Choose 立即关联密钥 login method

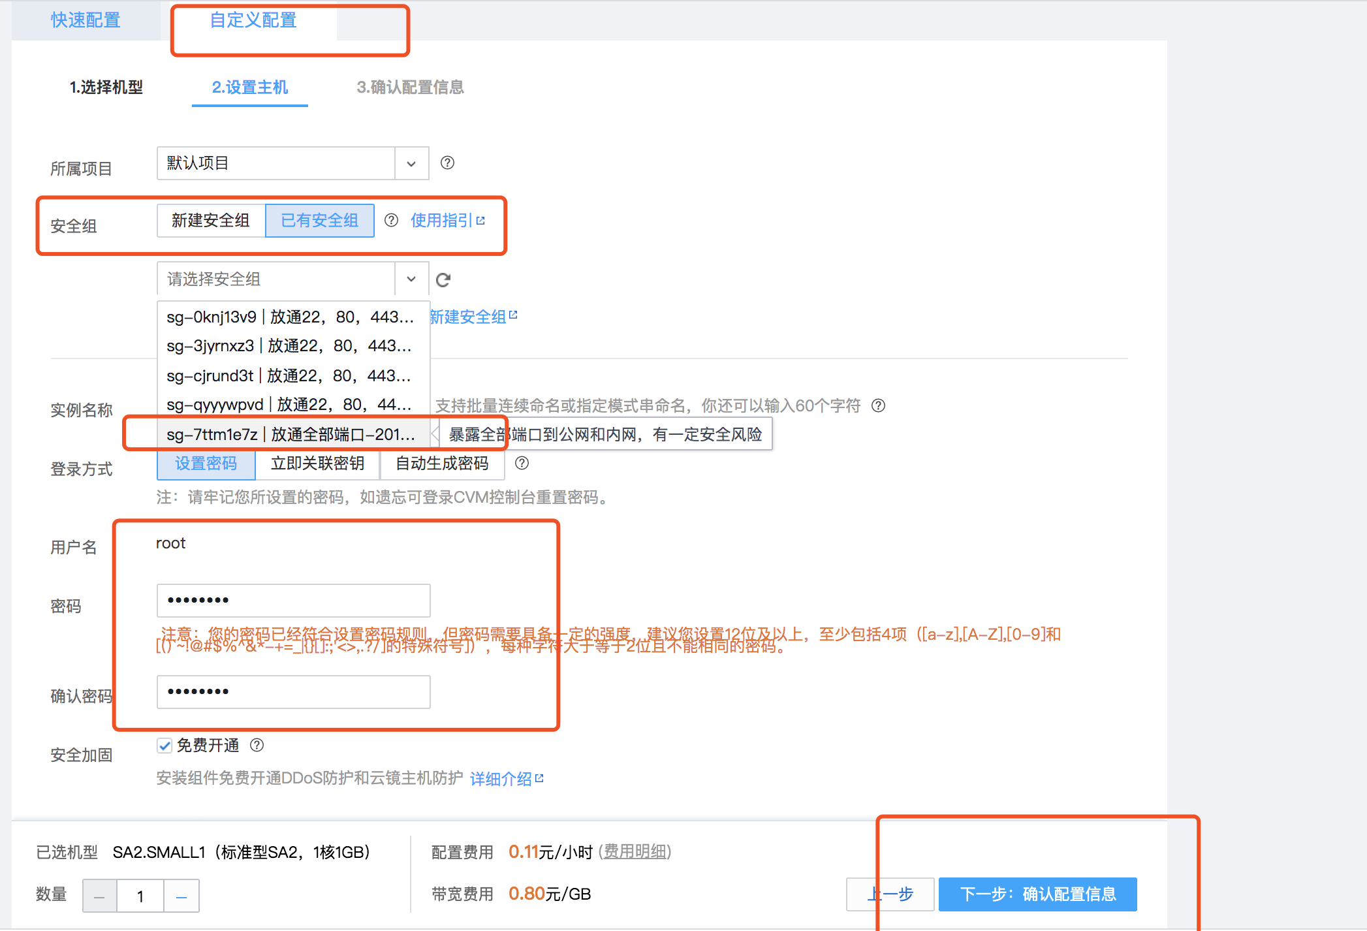click(317, 464)
